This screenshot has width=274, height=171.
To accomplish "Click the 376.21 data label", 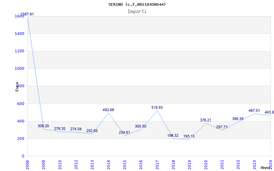I will pos(206,120).
